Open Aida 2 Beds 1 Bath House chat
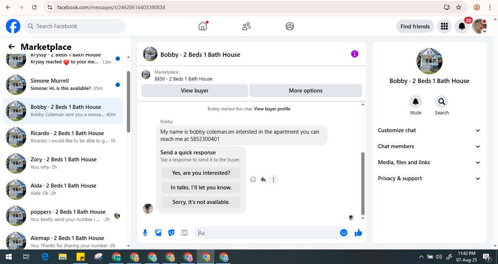The height and width of the screenshot is (264, 498). (63, 189)
